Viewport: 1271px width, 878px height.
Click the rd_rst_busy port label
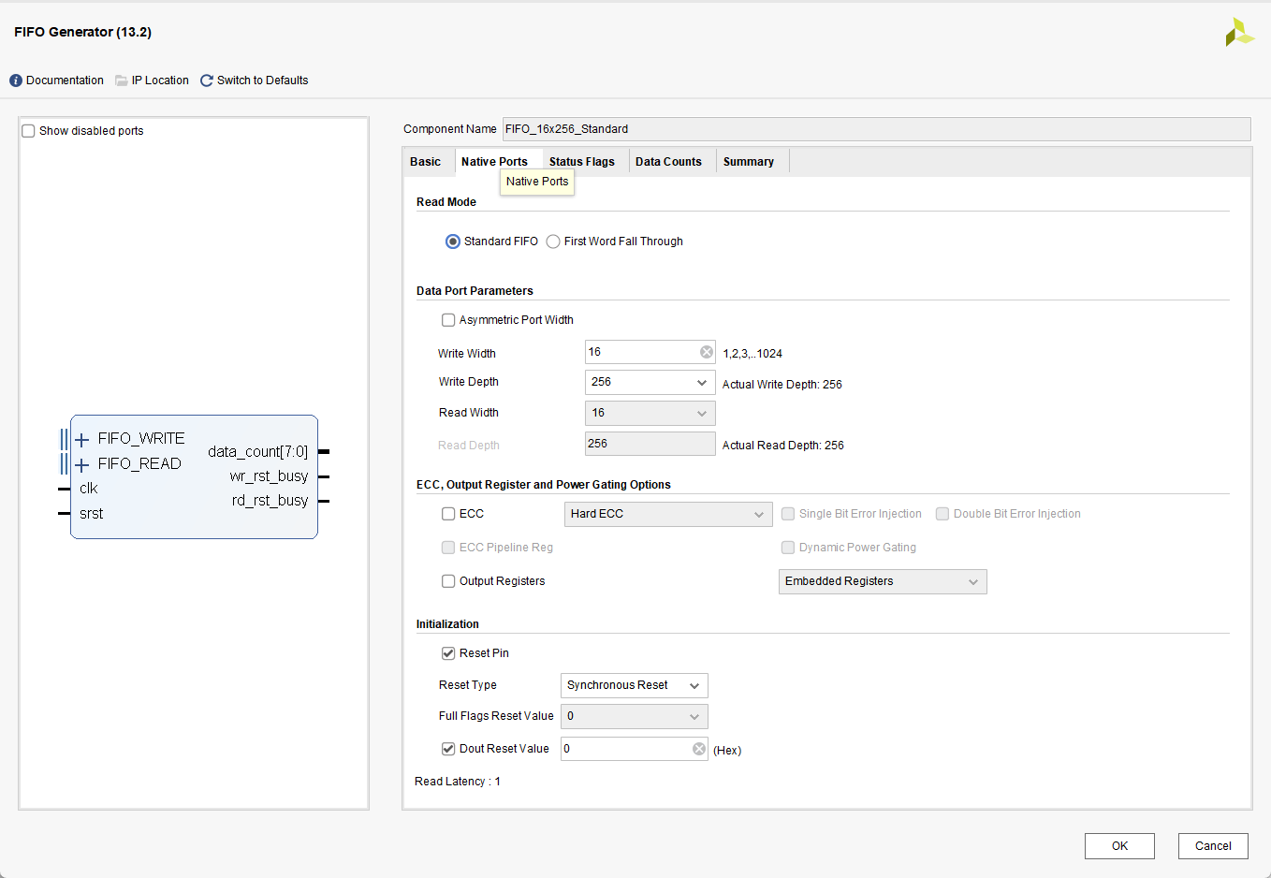coord(270,501)
